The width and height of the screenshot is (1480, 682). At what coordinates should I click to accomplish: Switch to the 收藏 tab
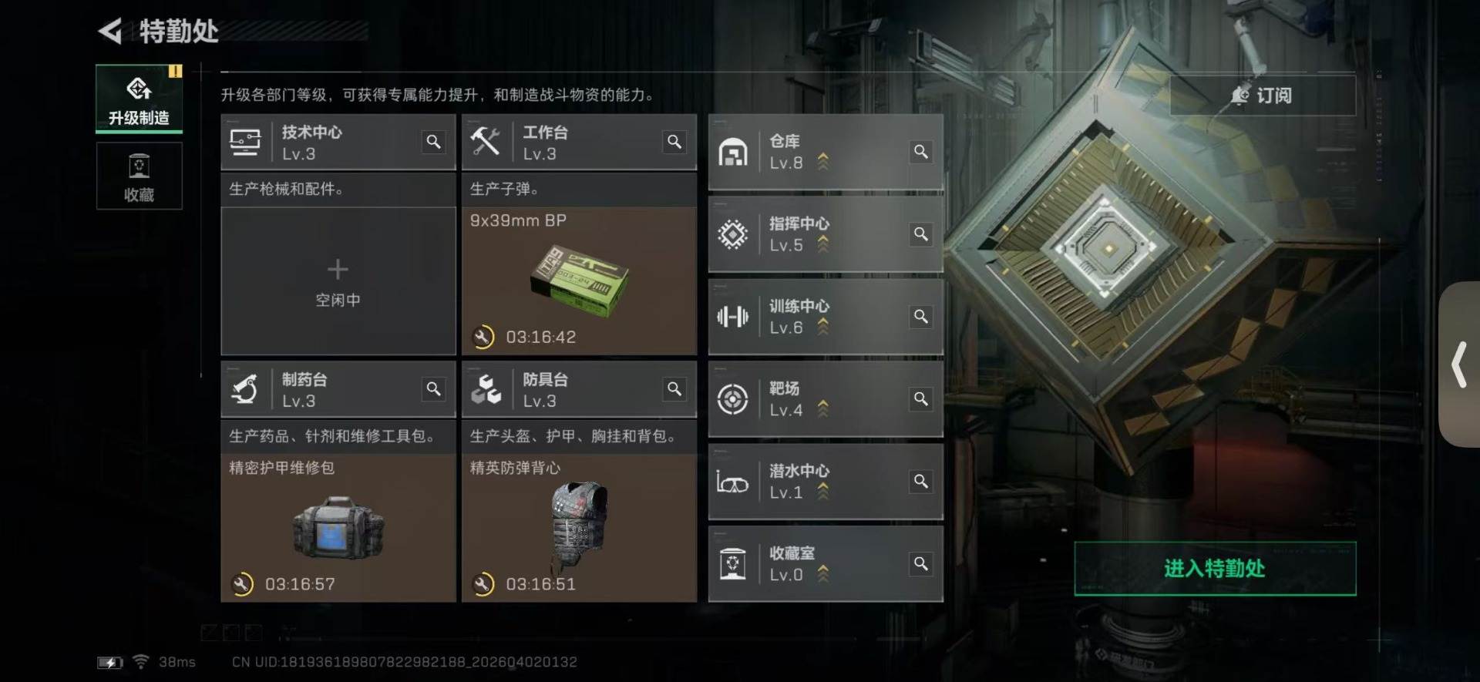coord(139,176)
